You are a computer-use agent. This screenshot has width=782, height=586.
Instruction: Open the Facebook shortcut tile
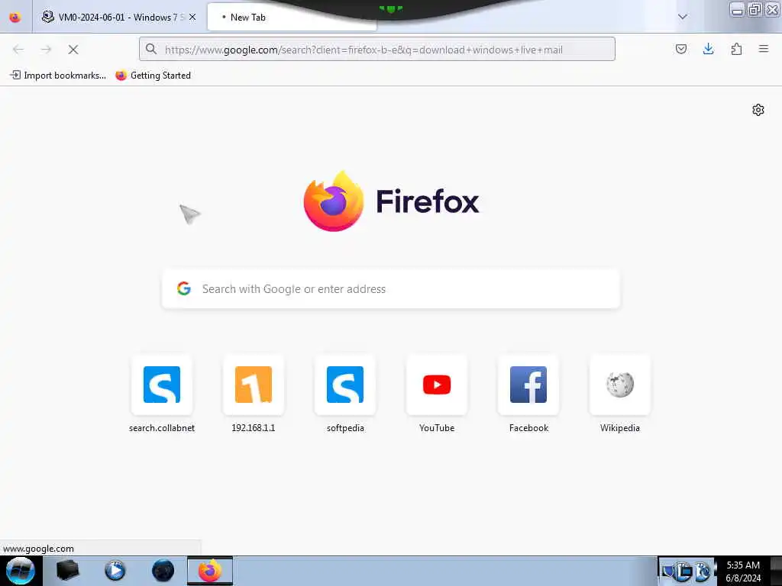click(528, 385)
